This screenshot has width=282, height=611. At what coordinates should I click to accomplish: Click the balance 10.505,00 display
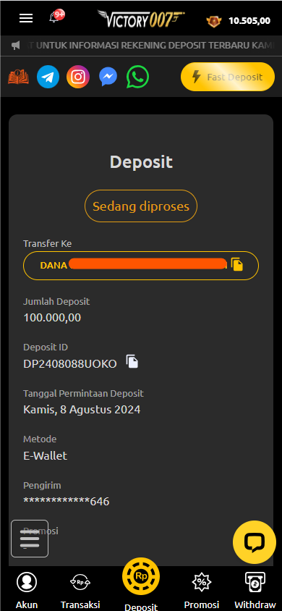(249, 21)
